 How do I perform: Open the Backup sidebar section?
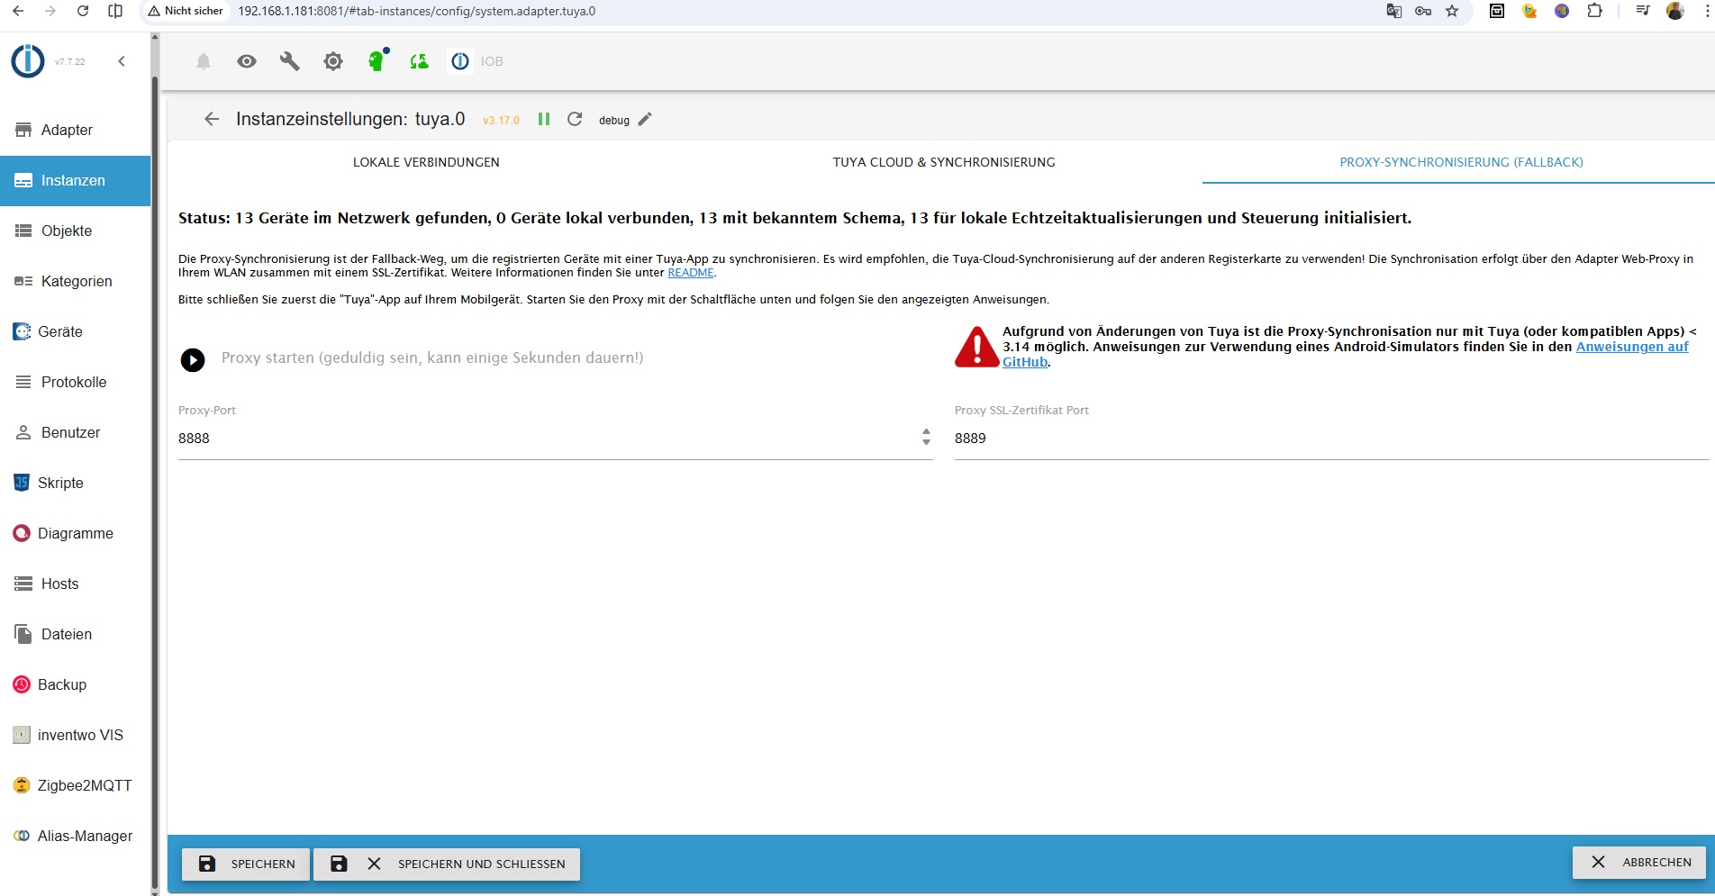click(62, 683)
